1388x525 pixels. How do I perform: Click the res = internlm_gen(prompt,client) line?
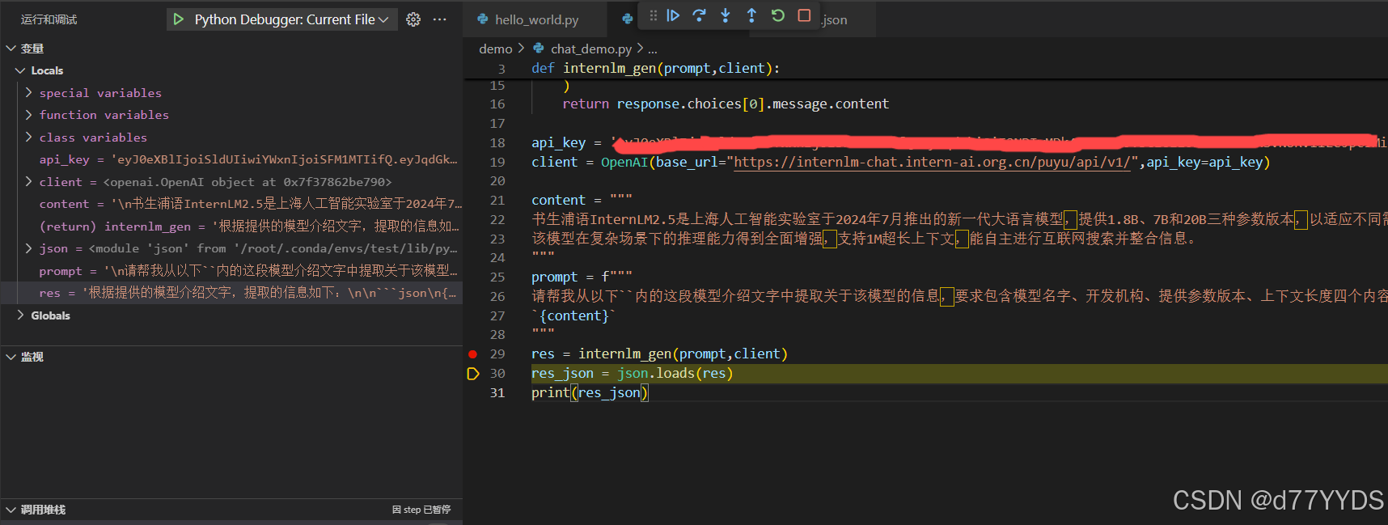[x=659, y=354]
